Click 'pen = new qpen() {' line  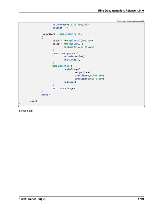(65, 53)
